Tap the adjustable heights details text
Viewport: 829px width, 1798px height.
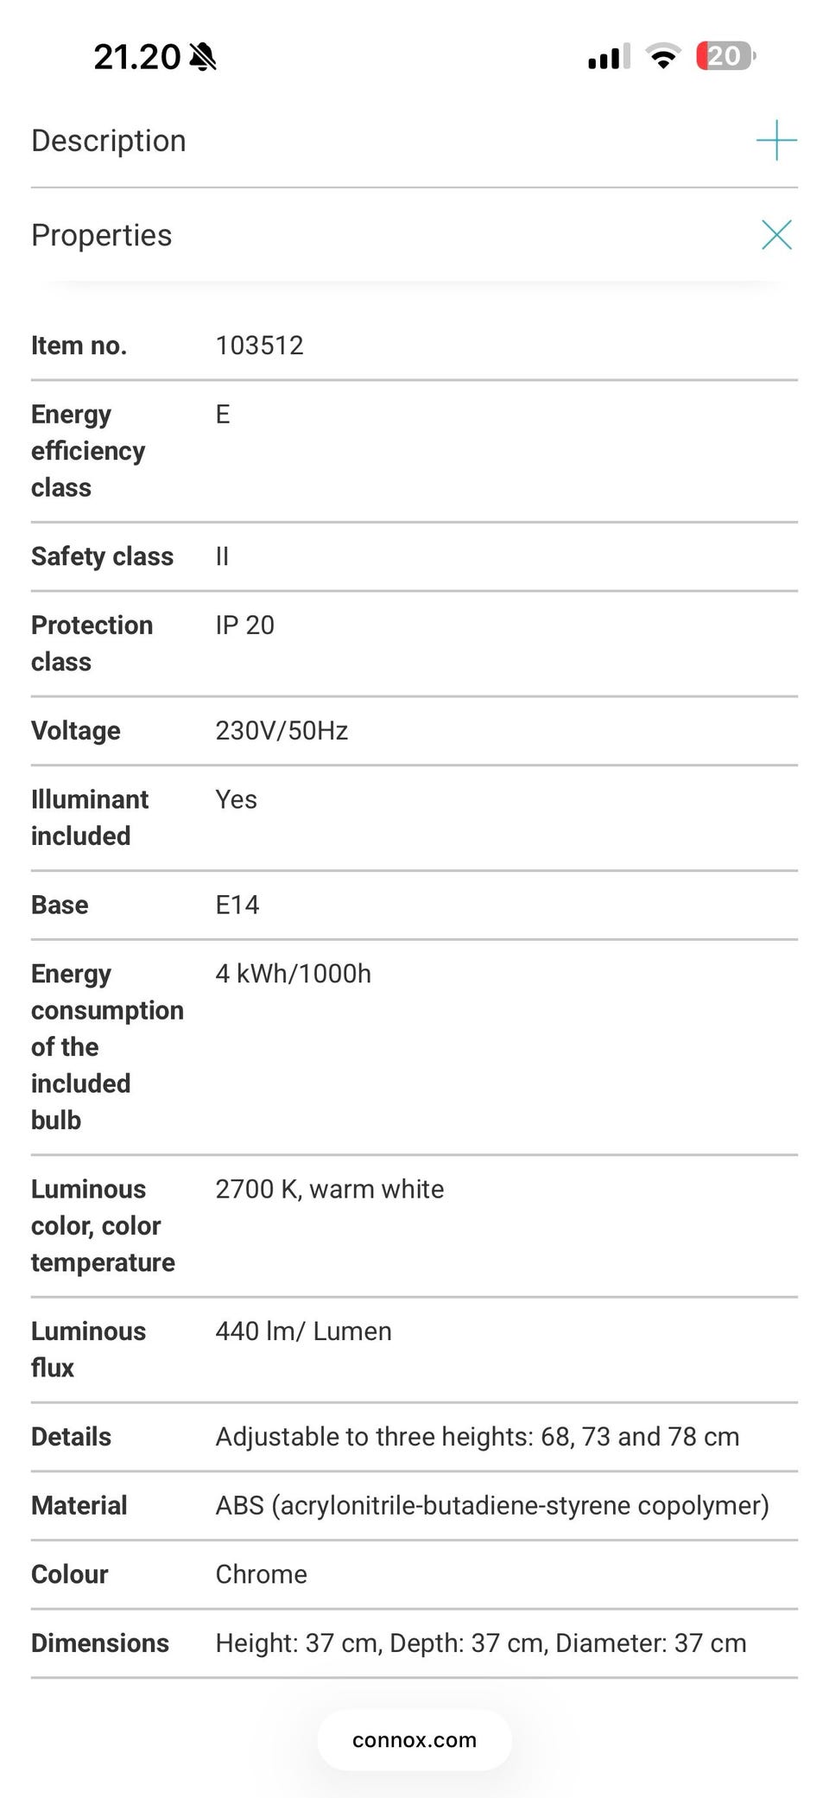[x=478, y=1437]
